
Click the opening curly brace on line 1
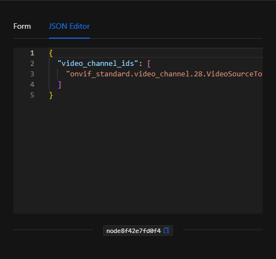click(x=51, y=53)
